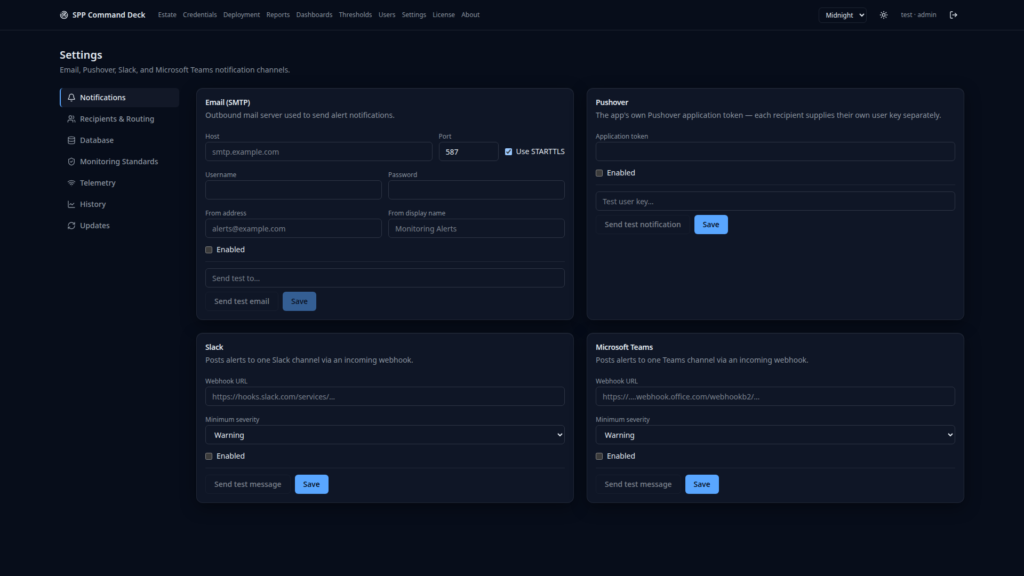
Task: Open the Reports page
Action: [278, 15]
